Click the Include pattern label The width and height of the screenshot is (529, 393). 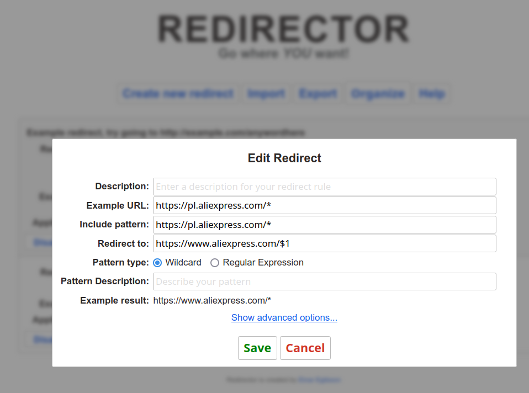(114, 224)
